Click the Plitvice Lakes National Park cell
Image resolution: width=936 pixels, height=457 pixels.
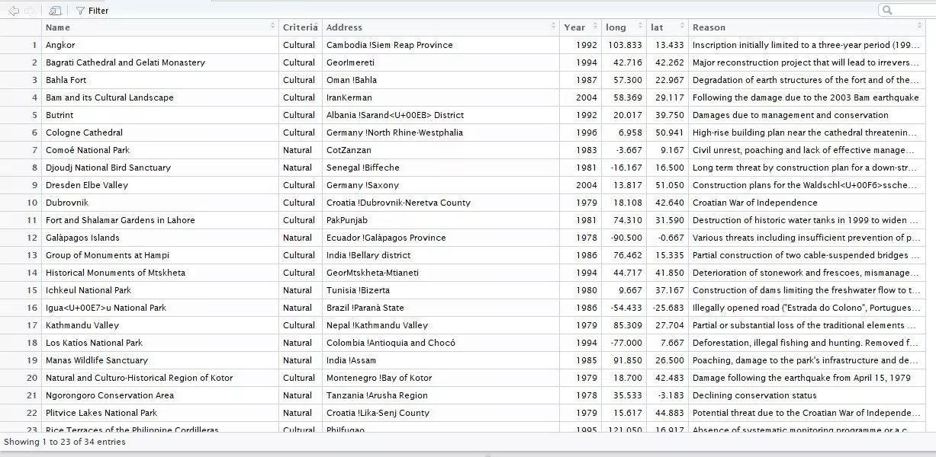coord(101,413)
